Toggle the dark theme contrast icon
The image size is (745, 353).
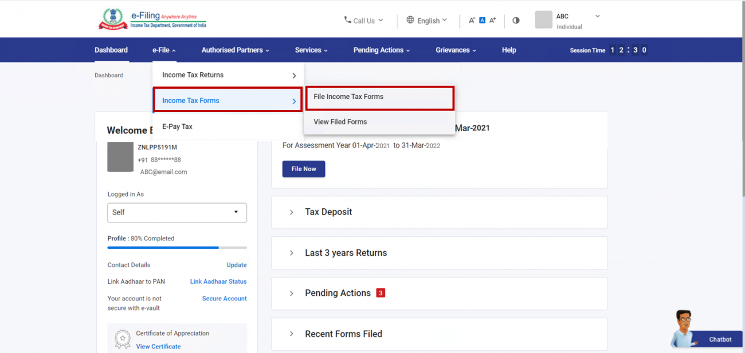[515, 19]
